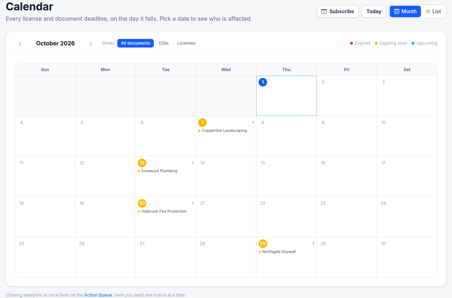The height and width of the screenshot is (298, 452).
Task: Click the Thu column header
Action: (286, 70)
